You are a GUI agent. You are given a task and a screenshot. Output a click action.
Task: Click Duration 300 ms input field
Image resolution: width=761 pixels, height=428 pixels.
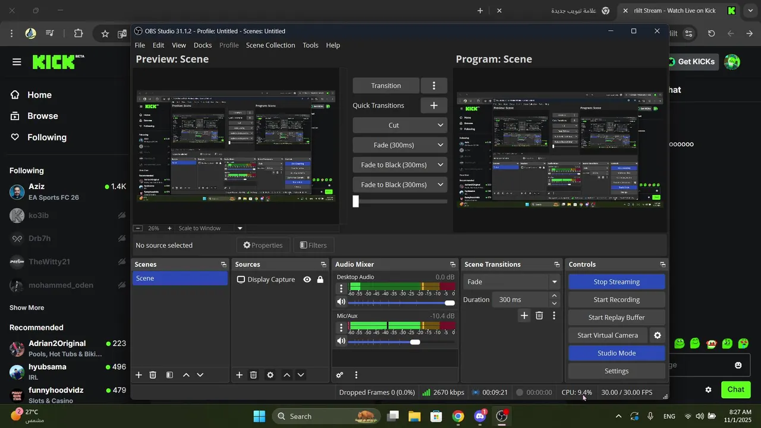[x=521, y=300]
